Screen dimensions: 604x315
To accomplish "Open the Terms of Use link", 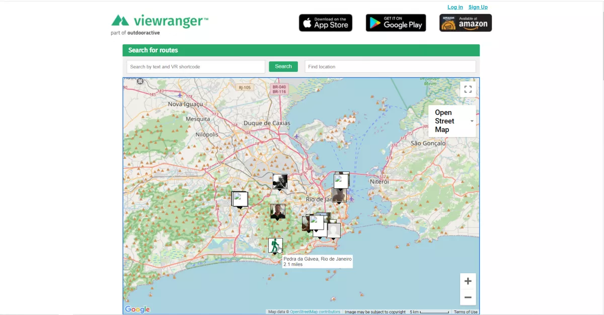I will (466, 312).
